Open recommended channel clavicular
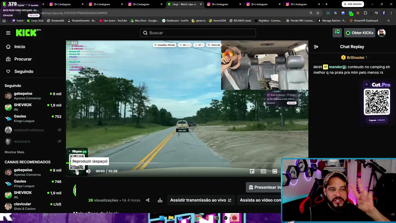 tap(33, 206)
